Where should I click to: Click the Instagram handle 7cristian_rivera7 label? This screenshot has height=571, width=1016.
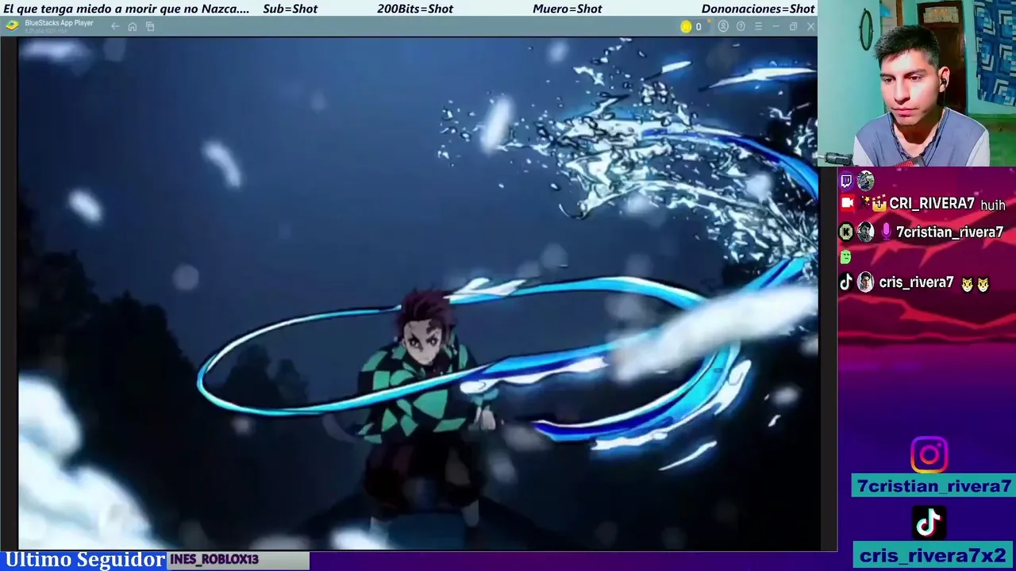[934, 486]
